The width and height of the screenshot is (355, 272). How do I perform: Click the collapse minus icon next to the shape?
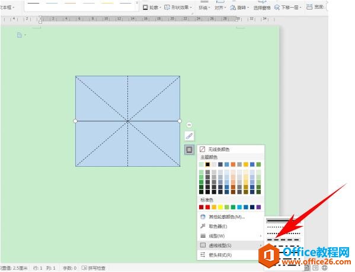coord(189,125)
